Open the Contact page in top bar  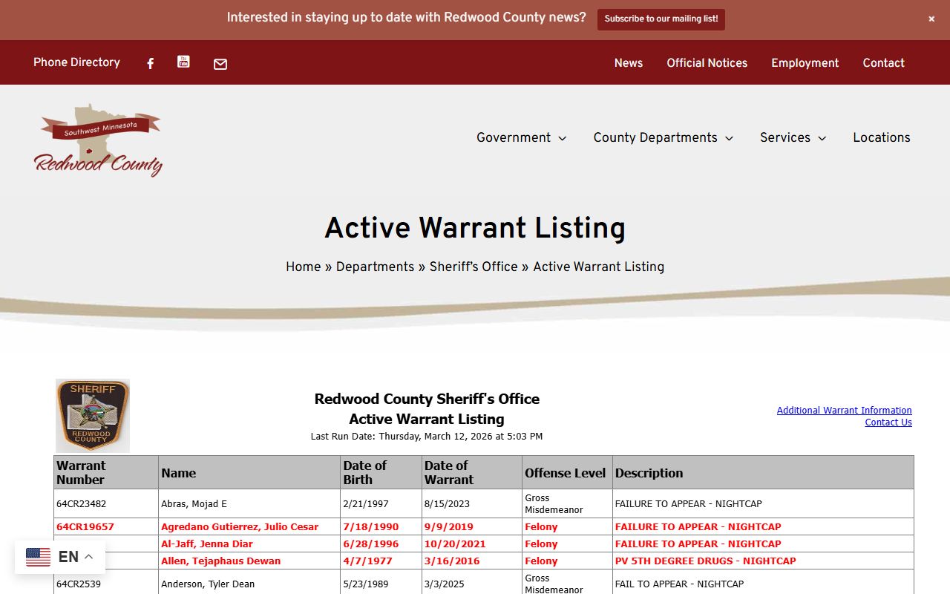(x=883, y=63)
